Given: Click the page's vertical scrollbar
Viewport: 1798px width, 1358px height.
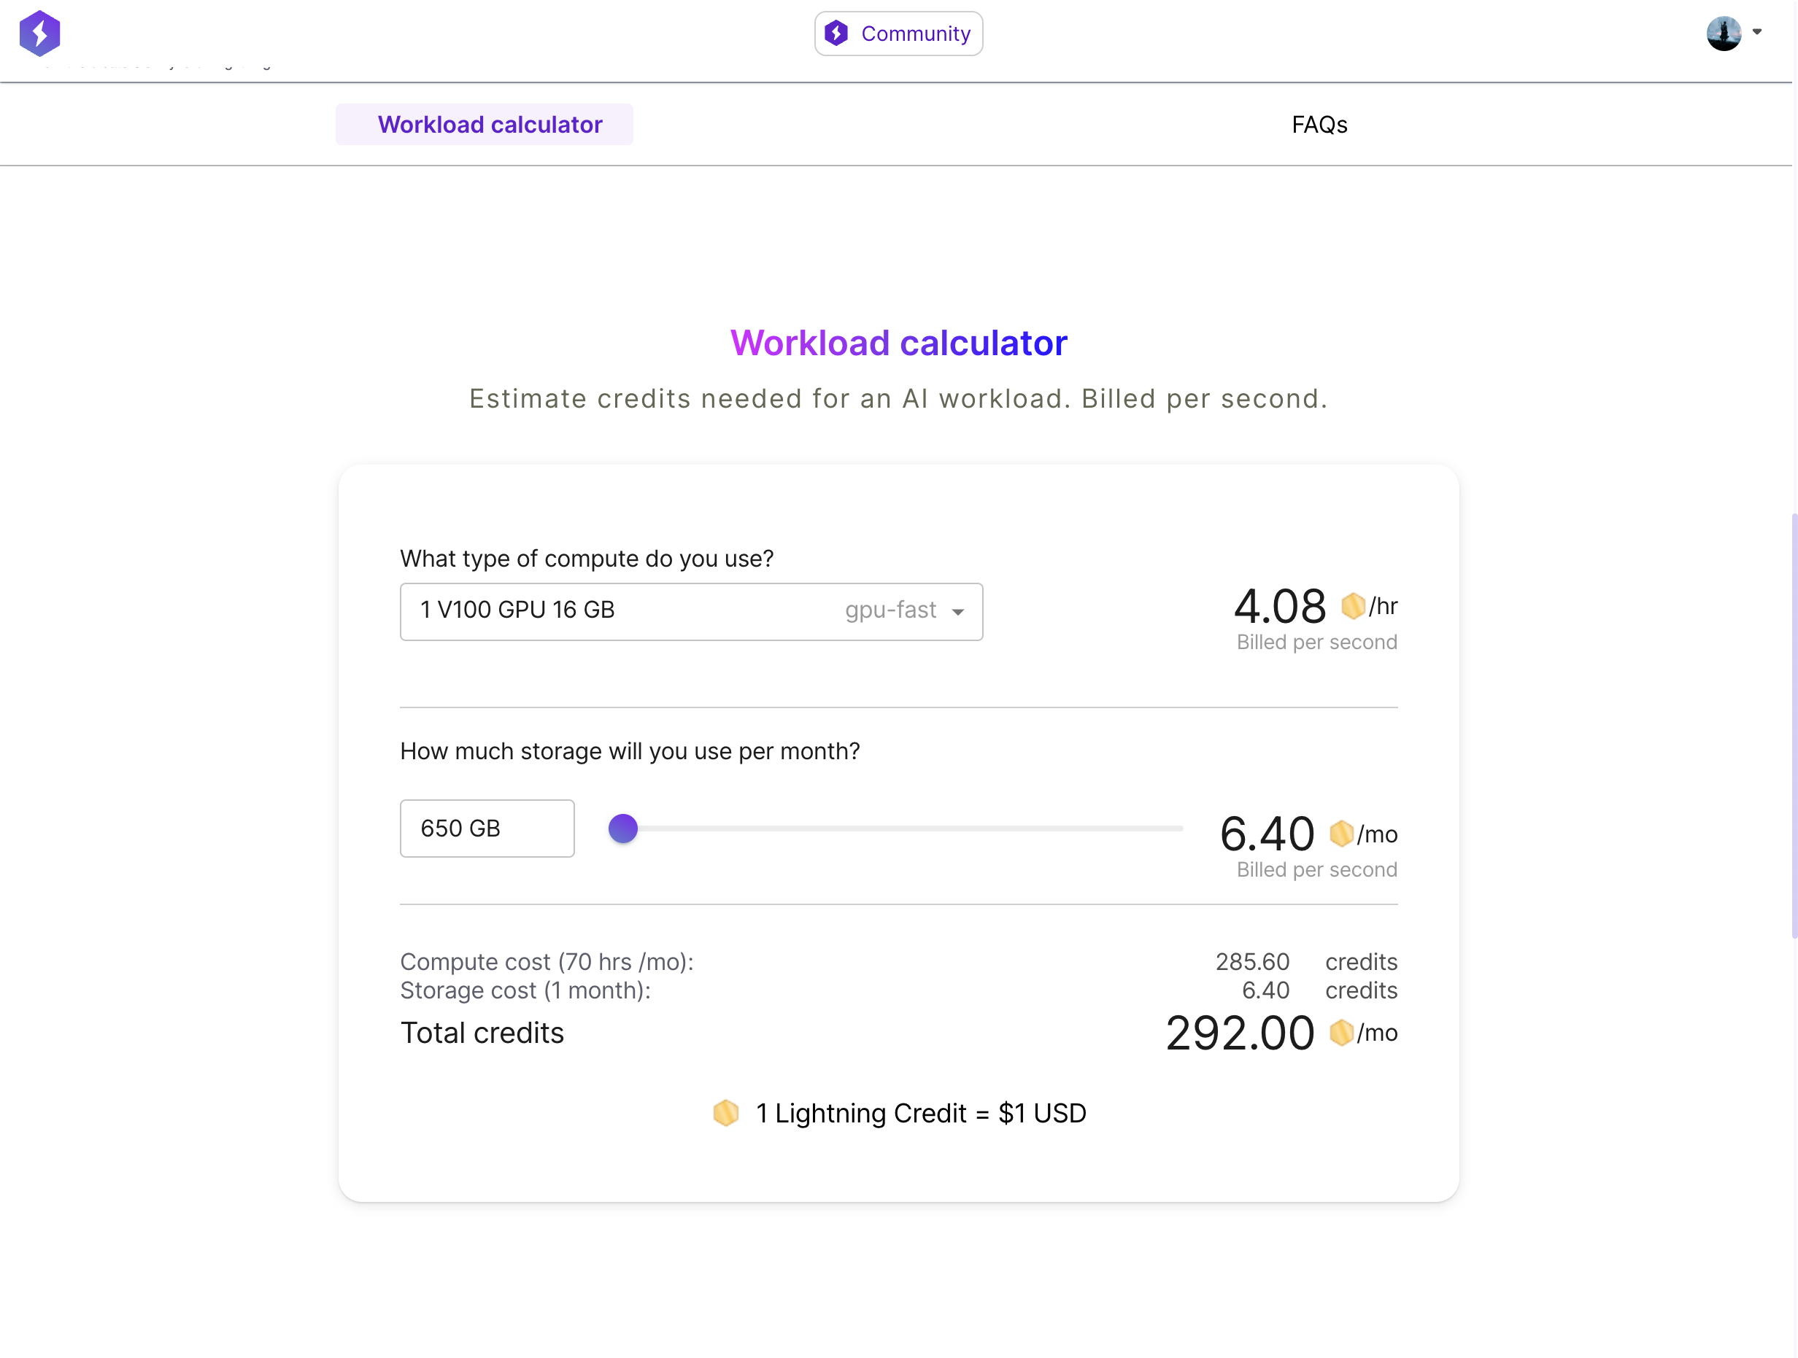Looking at the screenshot, I should click(x=1792, y=724).
